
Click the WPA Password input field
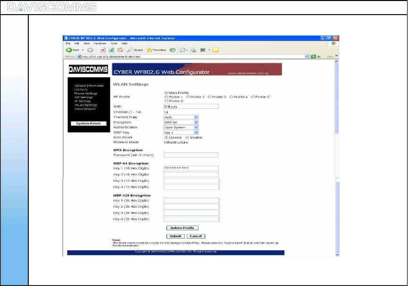(x=191, y=155)
